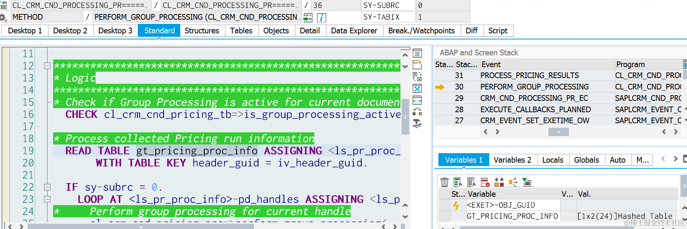Click the full-screen icon with blue cross-arrows

pyautogui.click(x=417, y=89)
